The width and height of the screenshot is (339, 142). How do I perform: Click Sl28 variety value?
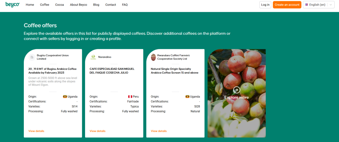197,107
